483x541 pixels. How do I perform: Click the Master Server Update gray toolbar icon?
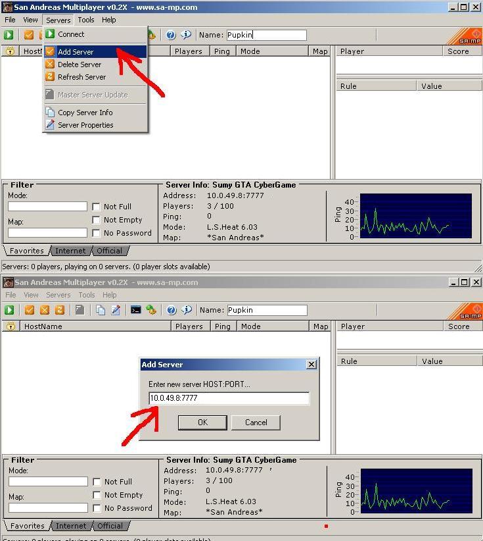coord(80,310)
